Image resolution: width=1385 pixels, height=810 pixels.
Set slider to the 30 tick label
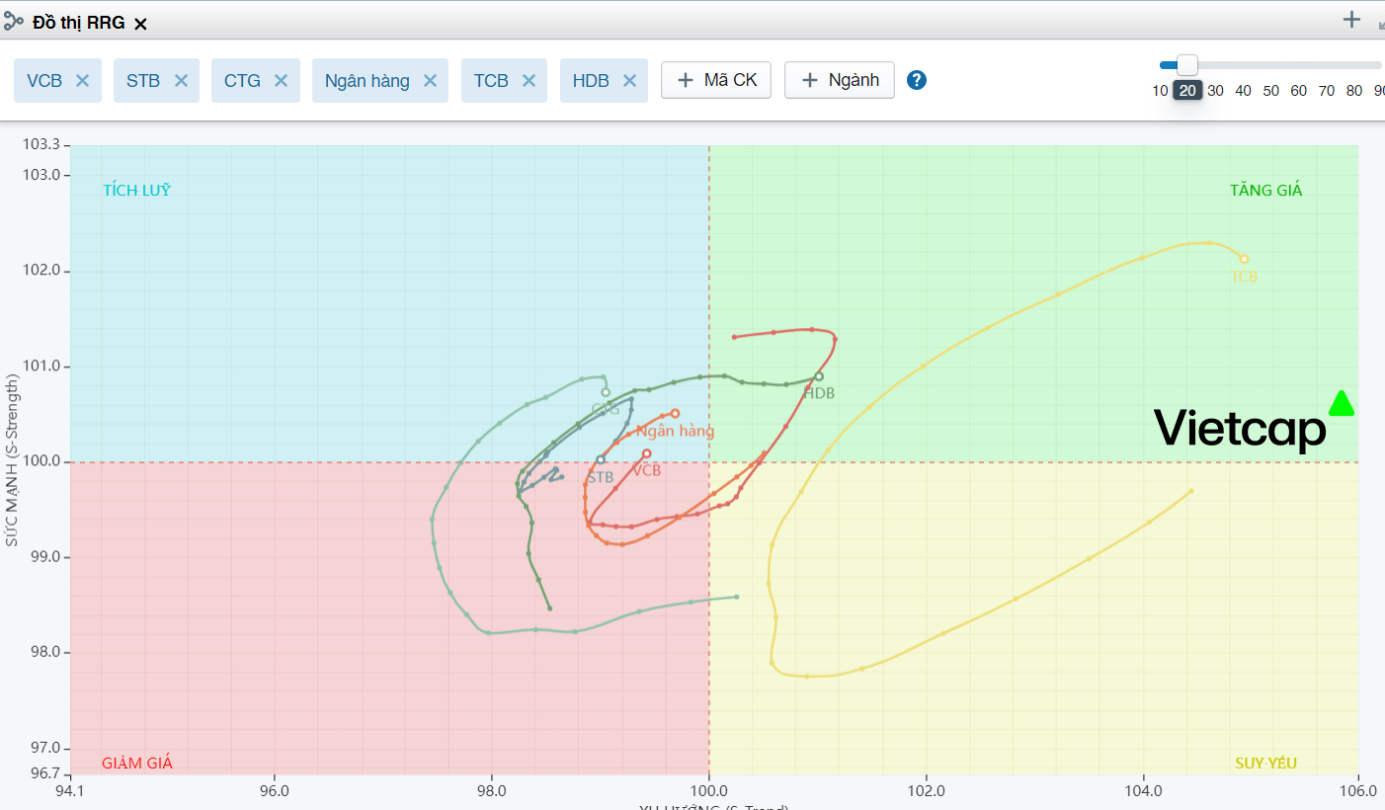[x=1215, y=91]
